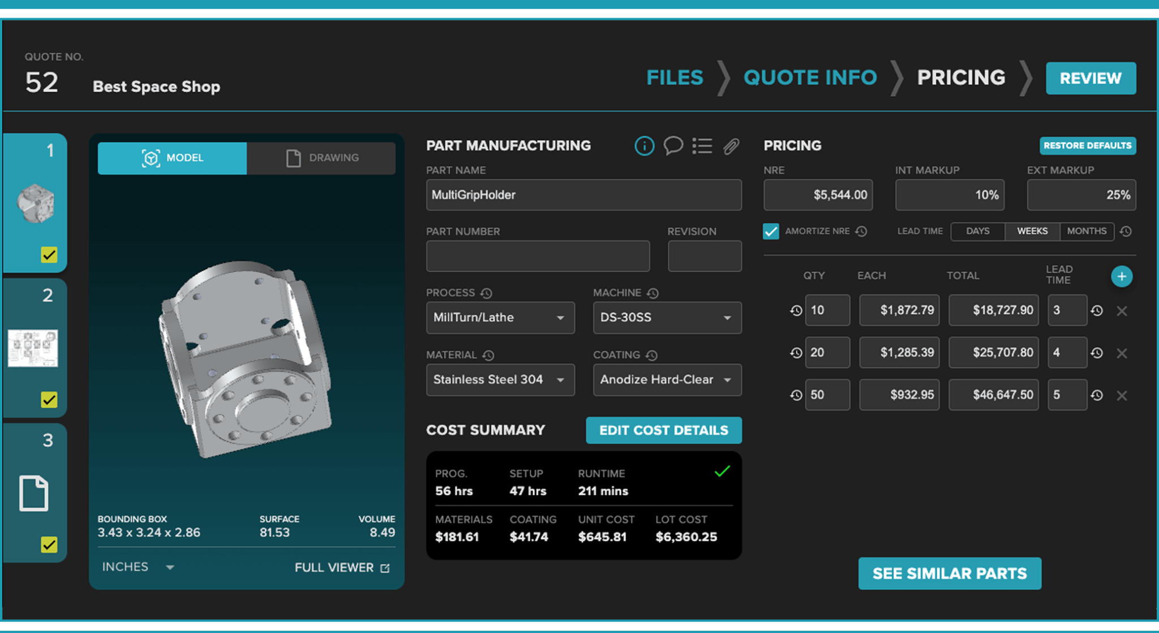Toggle the Amortize NRE checkbox
Screen dimensions: 1159x633
click(771, 231)
